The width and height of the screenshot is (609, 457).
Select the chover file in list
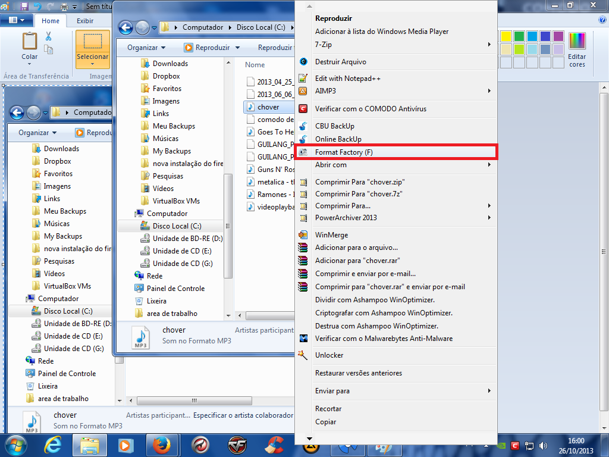268,107
